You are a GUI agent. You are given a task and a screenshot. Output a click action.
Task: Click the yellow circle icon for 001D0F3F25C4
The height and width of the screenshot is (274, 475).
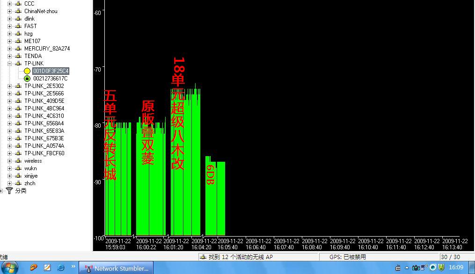point(27,71)
